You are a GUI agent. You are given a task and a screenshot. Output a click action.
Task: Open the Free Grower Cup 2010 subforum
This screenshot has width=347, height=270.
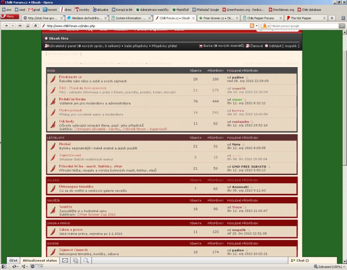pos(98,215)
